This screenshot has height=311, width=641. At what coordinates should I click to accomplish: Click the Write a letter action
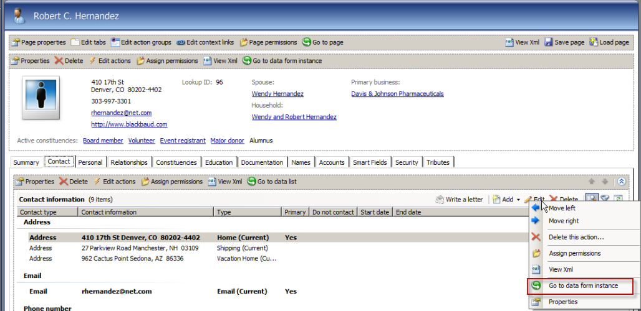(458, 200)
